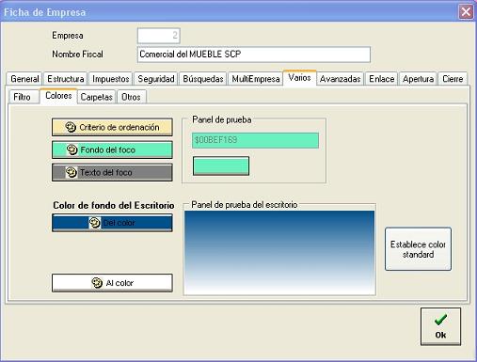
Task: Click palette icon on Criterio de ordenación
Action: point(71,127)
